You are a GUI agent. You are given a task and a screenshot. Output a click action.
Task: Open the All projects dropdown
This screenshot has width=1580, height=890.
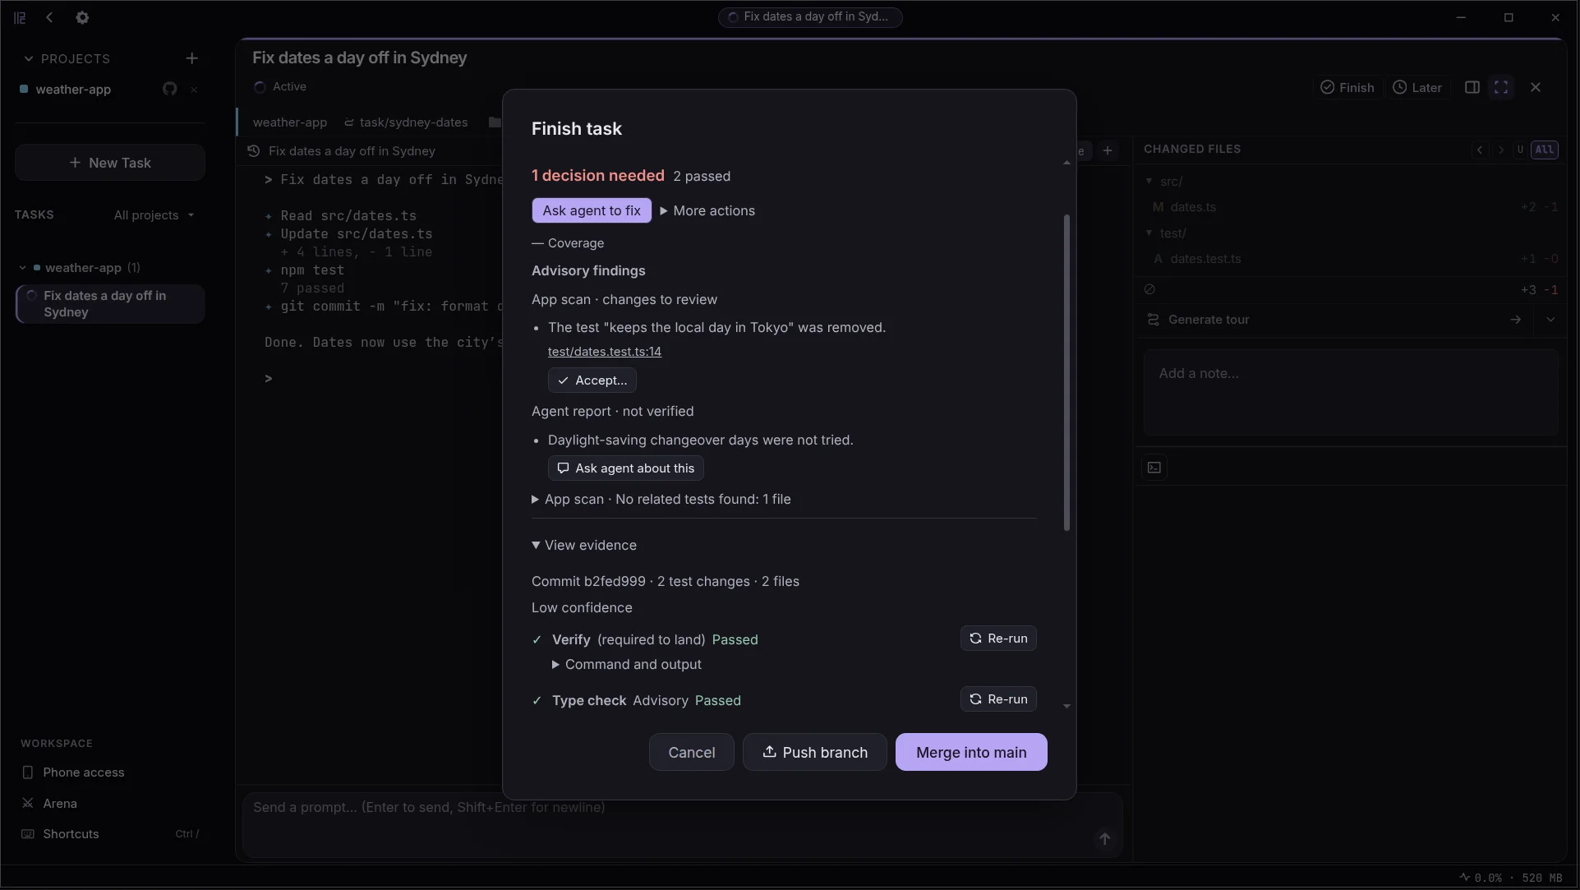click(x=154, y=215)
